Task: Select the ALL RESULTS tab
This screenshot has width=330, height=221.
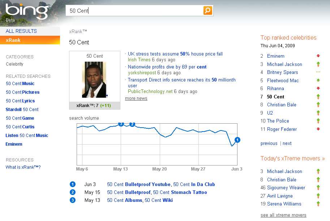Action: [x=21, y=31]
